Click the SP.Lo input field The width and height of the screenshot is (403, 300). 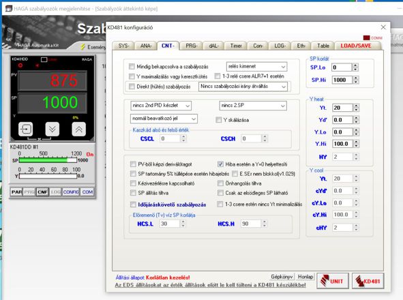tap(342, 67)
